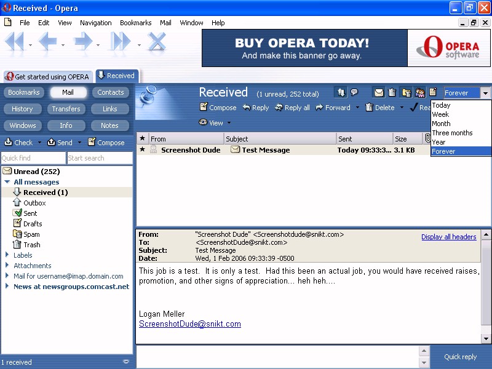Click the View eye icon

(x=203, y=122)
